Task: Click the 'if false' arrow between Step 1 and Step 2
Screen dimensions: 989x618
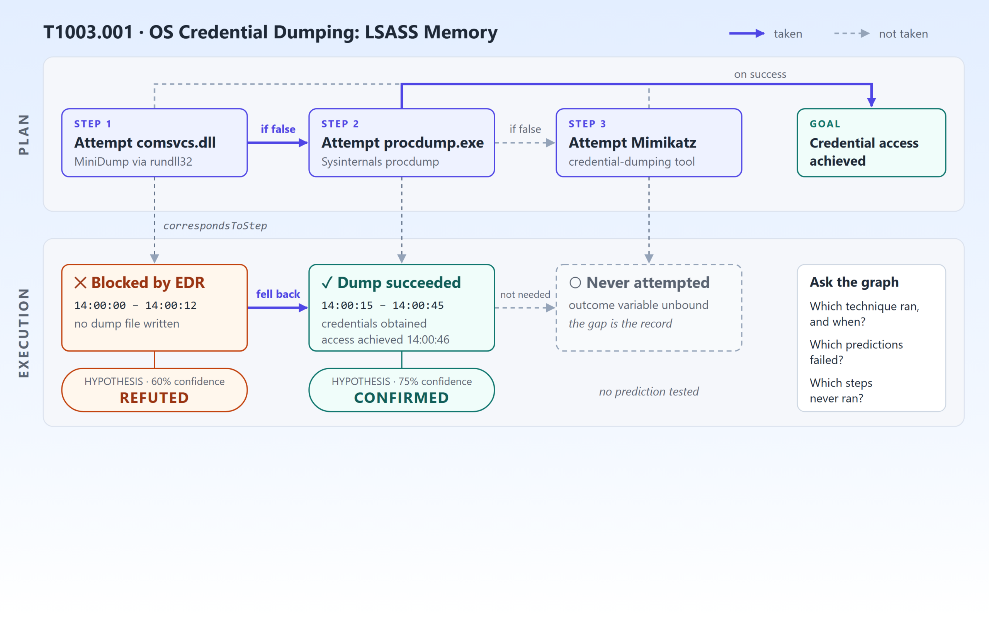Action: 278,143
